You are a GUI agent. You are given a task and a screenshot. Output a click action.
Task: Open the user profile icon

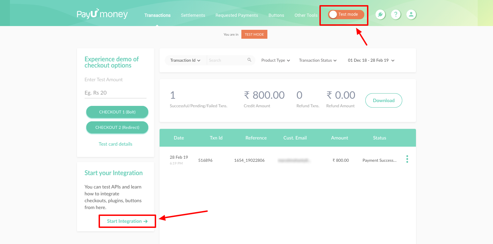(x=411, y=14)
